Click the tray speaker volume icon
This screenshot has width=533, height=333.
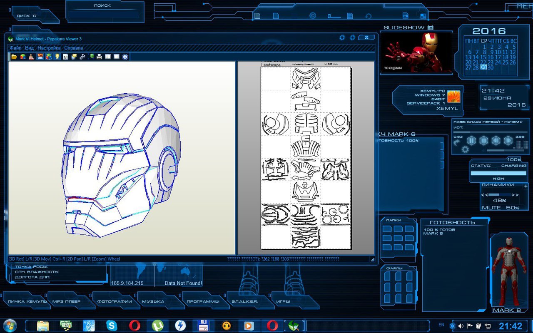pyautogui.click(x=461, y=326)
